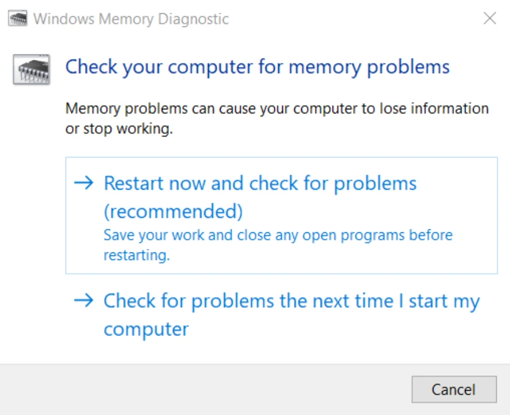Viewport: 510px width, 415px height.
Task: Click the gray footer strip beside Cancel
Action: tap(202, 390)
